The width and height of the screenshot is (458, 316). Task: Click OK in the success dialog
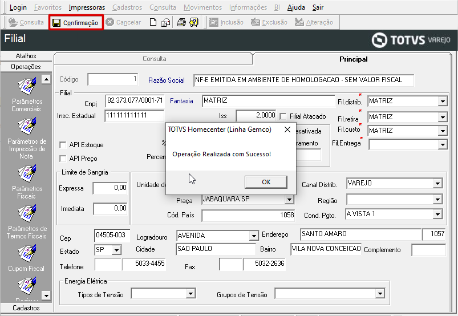pos(266,182)
